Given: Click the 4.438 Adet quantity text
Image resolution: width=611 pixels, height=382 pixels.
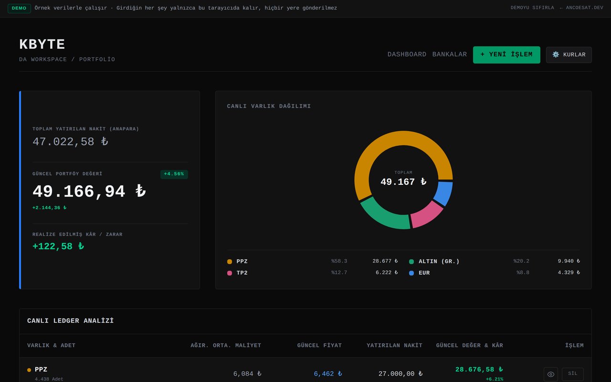Looking at the screenshot, I should [x=49, y=379].
